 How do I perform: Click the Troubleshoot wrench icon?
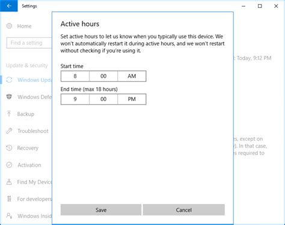click(9, 131)
